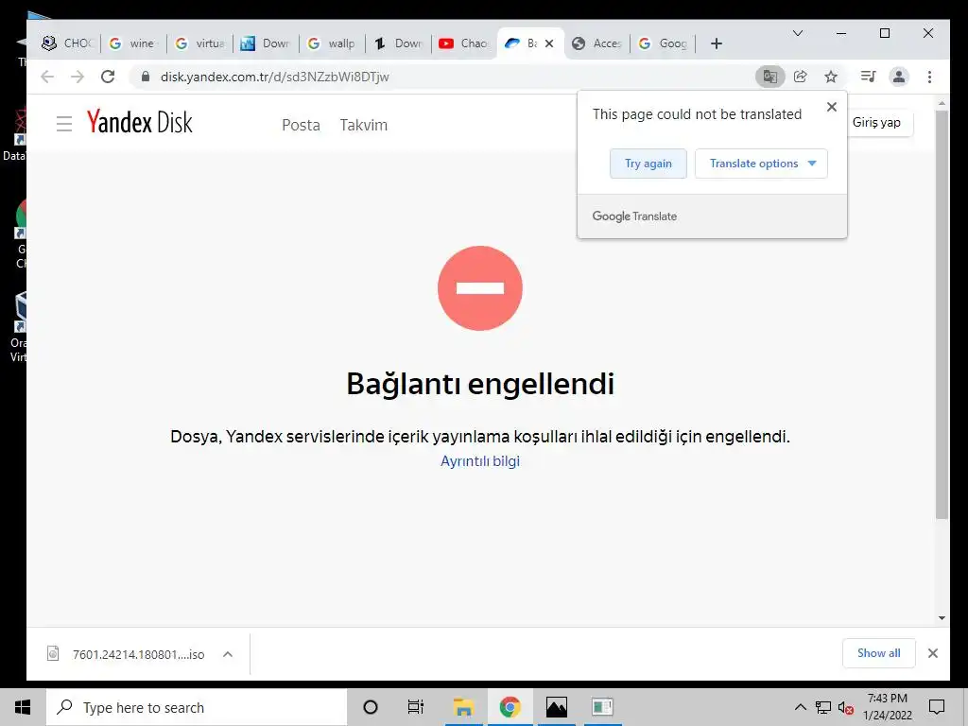This screenshot has height=726, width=968.
Task: Click the muted volume icon in tray
Action: [x=846, y=707]
